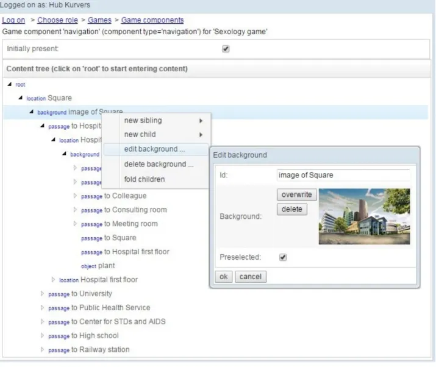Collapse the background image of Square node
Viewport: 436px width, 367px height.
coord(32,112)
